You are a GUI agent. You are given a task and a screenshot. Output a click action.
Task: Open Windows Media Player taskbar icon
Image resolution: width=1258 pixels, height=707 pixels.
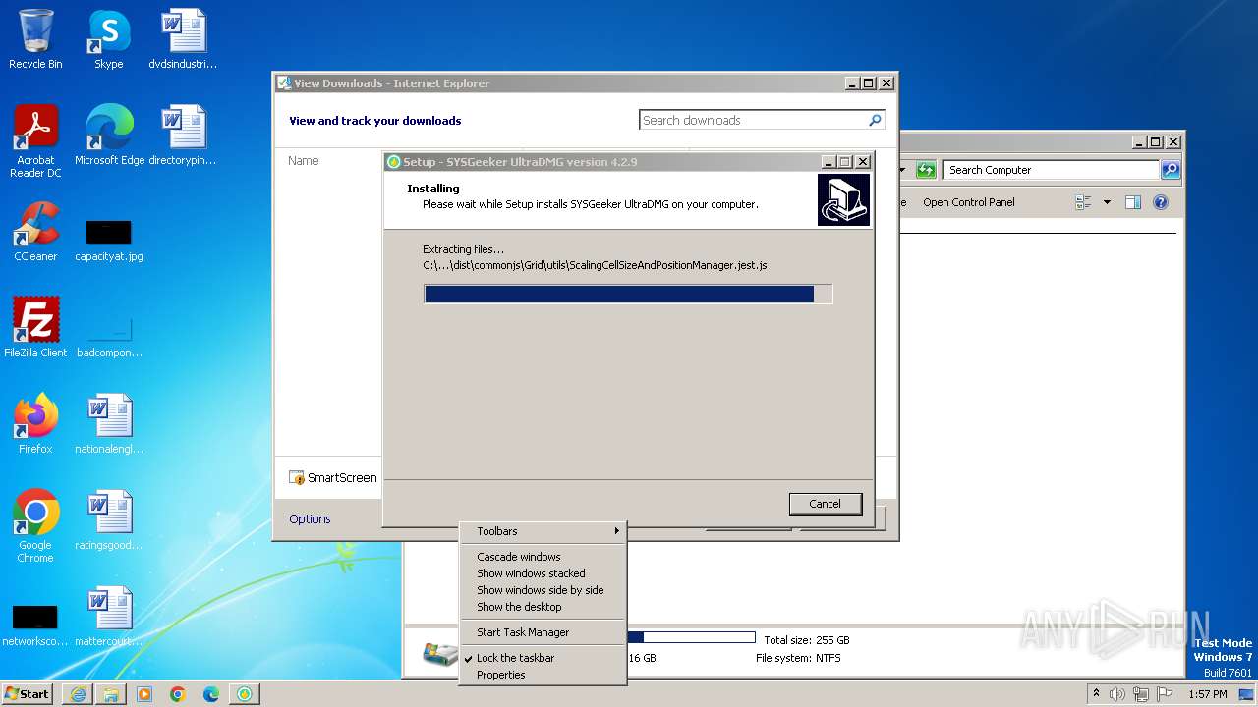tap(144, 694)
